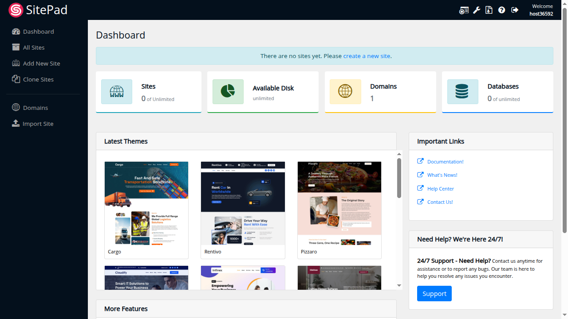The image size is (568, 319).
Task: Click the Rentivo theme name label
Action: click(x=213, y=252)
